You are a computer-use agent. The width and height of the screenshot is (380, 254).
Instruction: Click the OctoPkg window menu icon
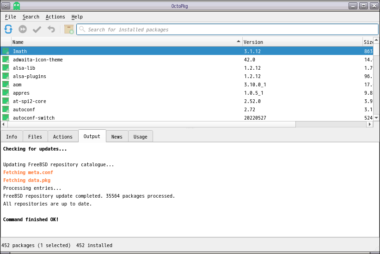click(x=6, y=6)
